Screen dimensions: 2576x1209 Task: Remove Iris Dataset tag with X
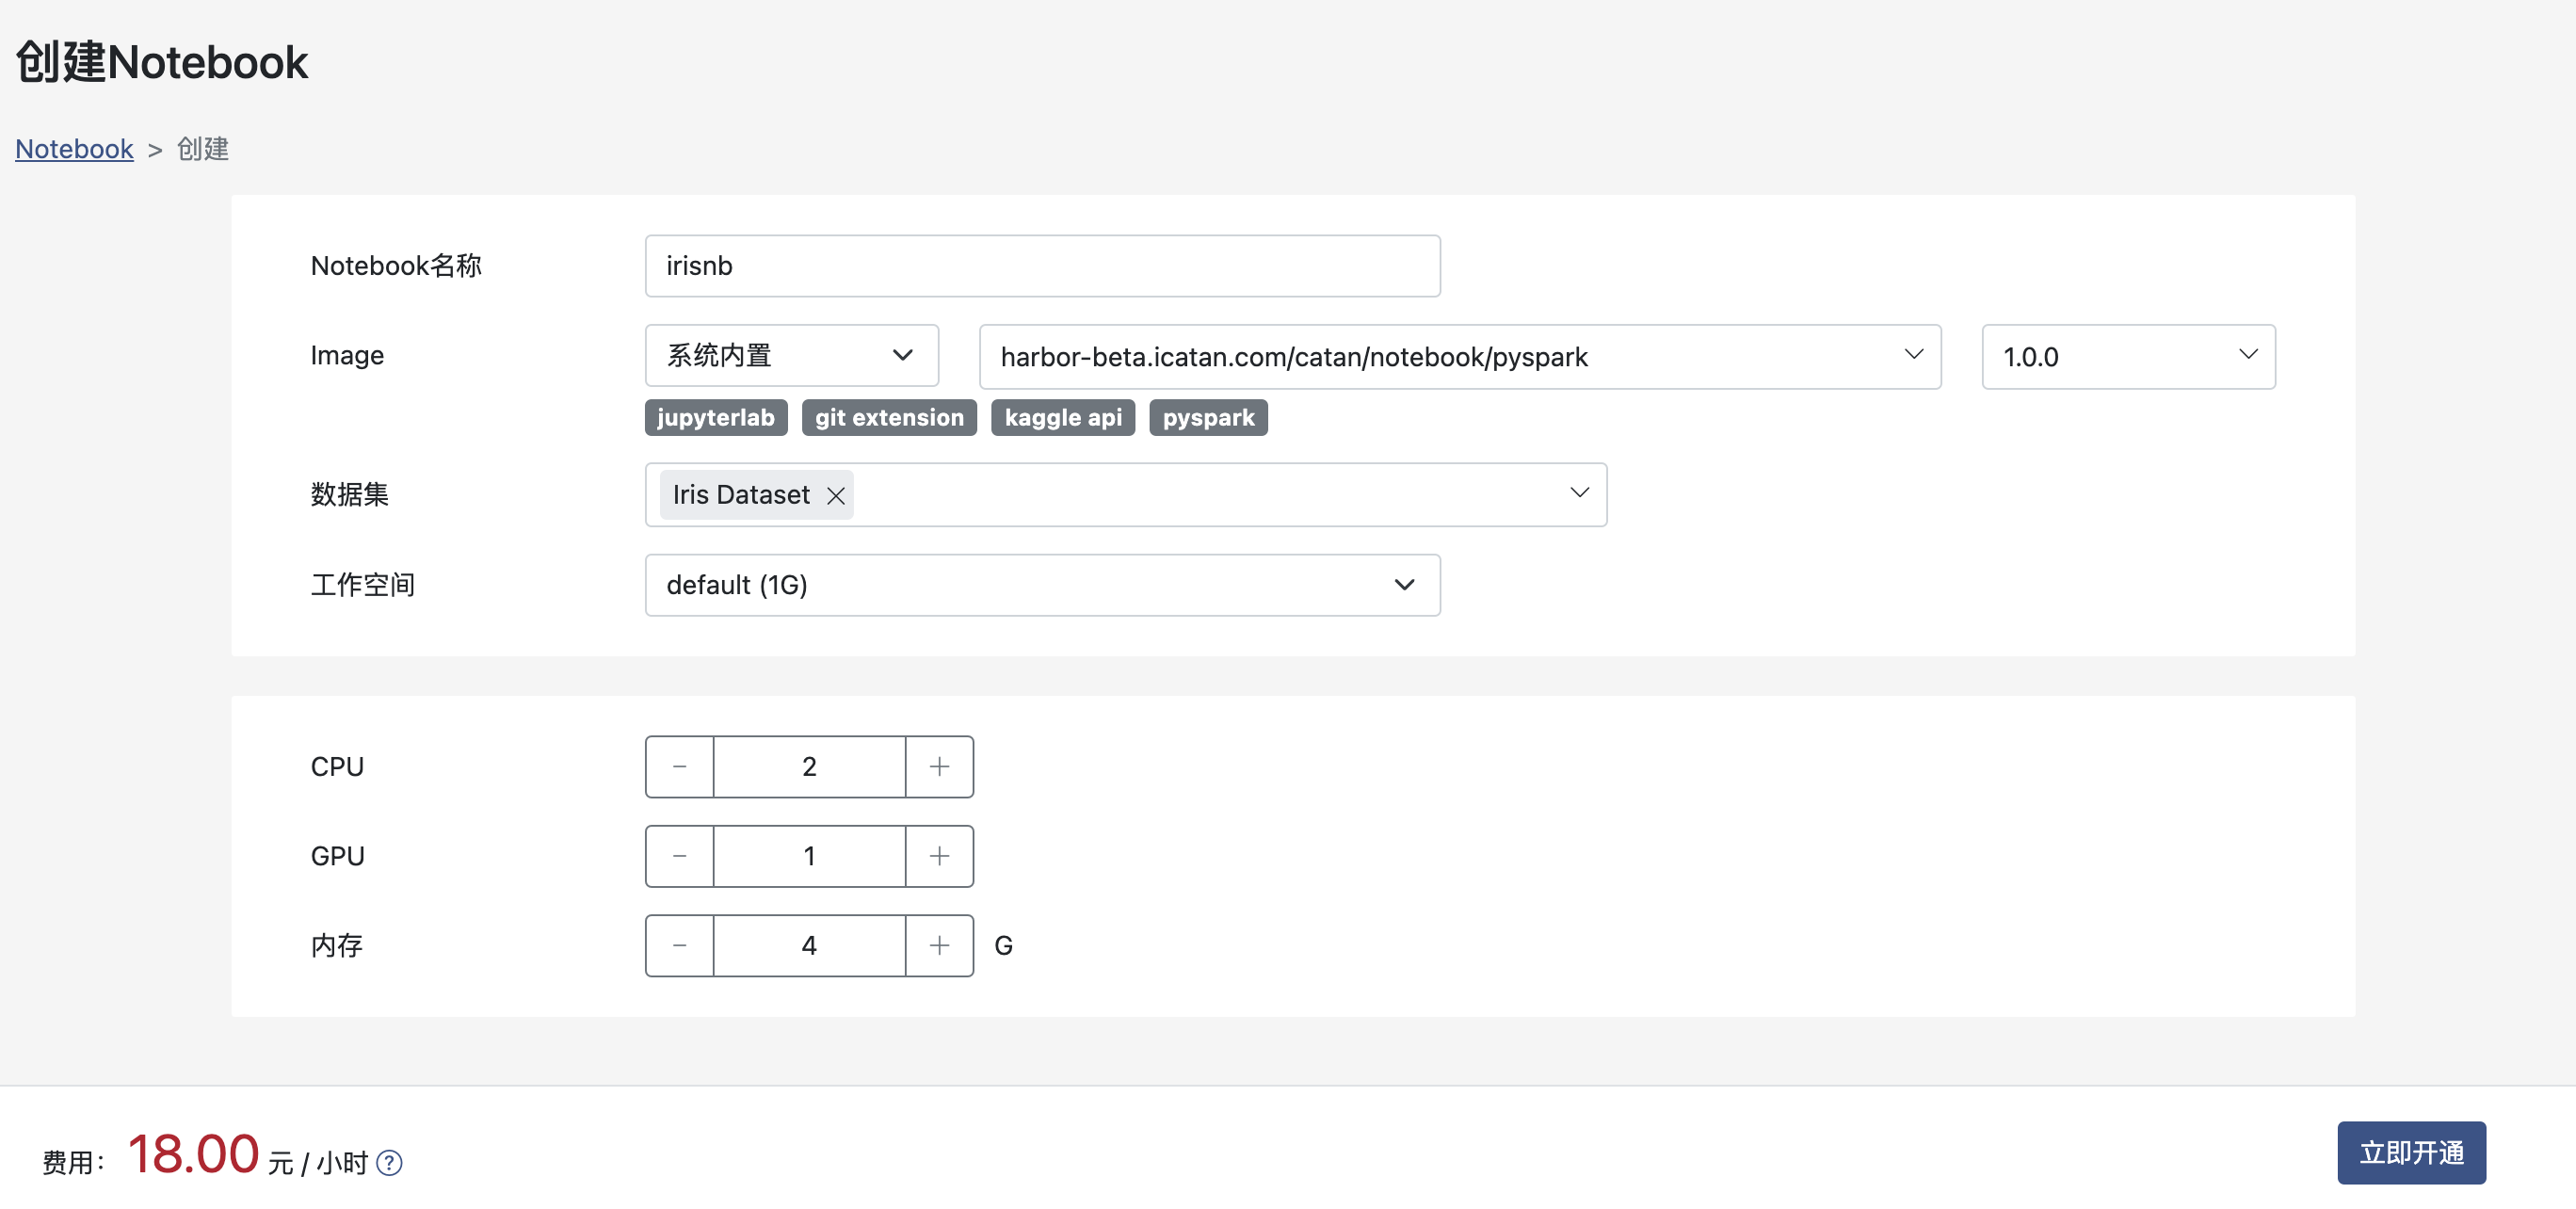point(836,495)
